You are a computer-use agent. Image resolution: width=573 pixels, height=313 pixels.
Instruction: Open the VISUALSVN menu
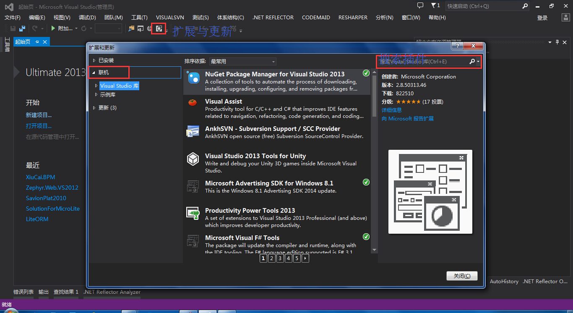170,18
